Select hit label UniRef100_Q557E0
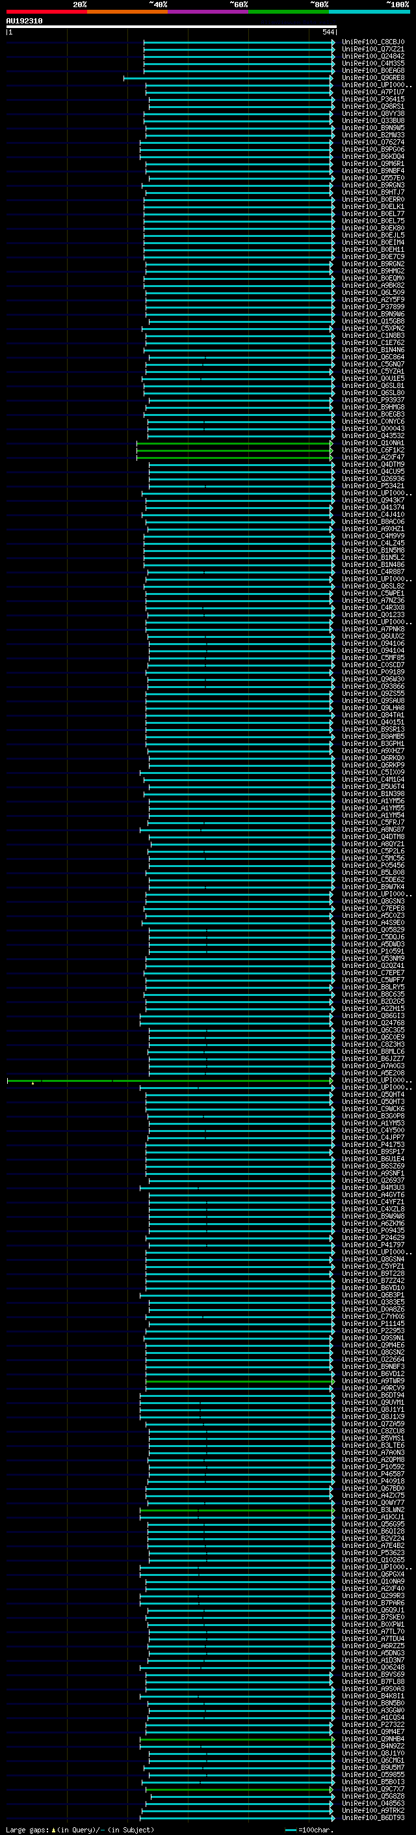Image resolution: width=416 pixels, height=1835 pixels. tap(373, 178)
